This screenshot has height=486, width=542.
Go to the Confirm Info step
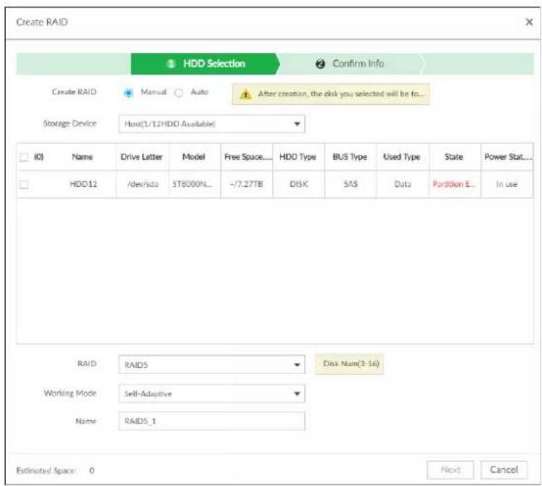pos(350,64)
